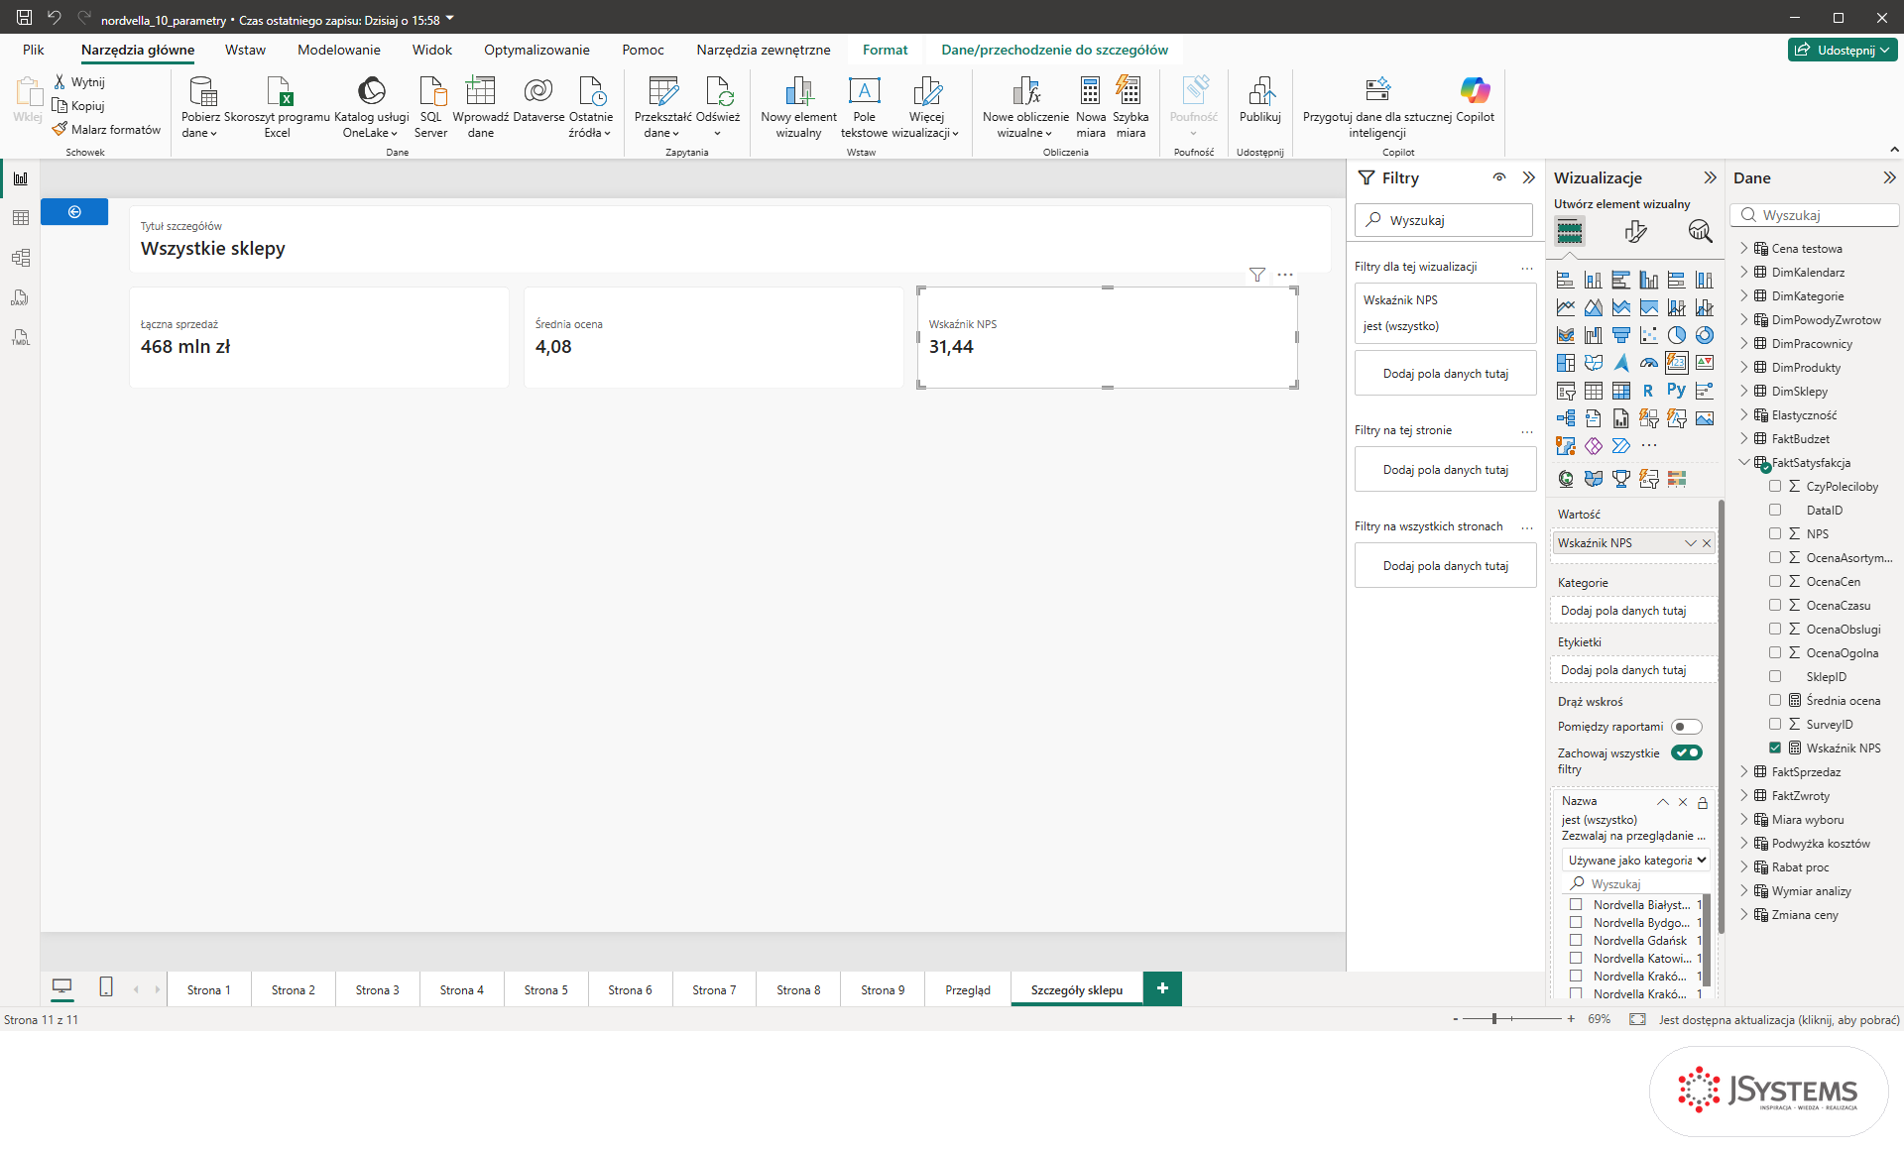Switch to the Przegląd page tab
This screenshot has height=1152, width=1904.
tap(968, 990)
